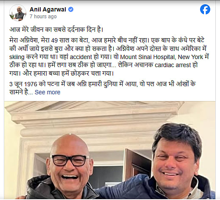
Task: Open the attached photo of two men
Action: click(110, 150)
